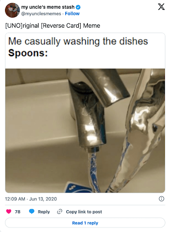
Task: Open the Read 1 reply button
Action: [x=85, y=223]
